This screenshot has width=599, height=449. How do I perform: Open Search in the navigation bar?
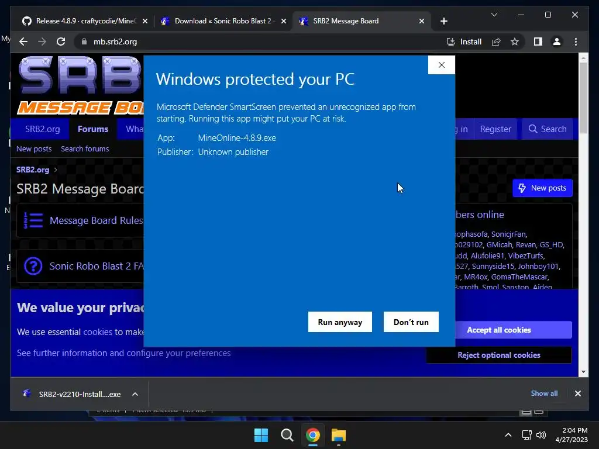[x=547, y=129]
